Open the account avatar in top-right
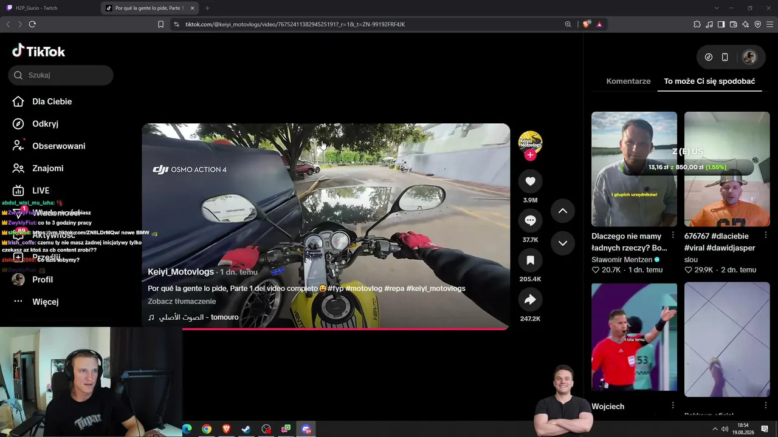This screenshot has height=437, width=778. pyautogui.click(x=749, y=57)
